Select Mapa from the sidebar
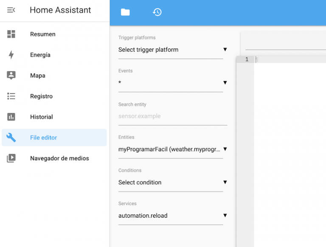The image size is (326, 247). [x=54, y=76]
